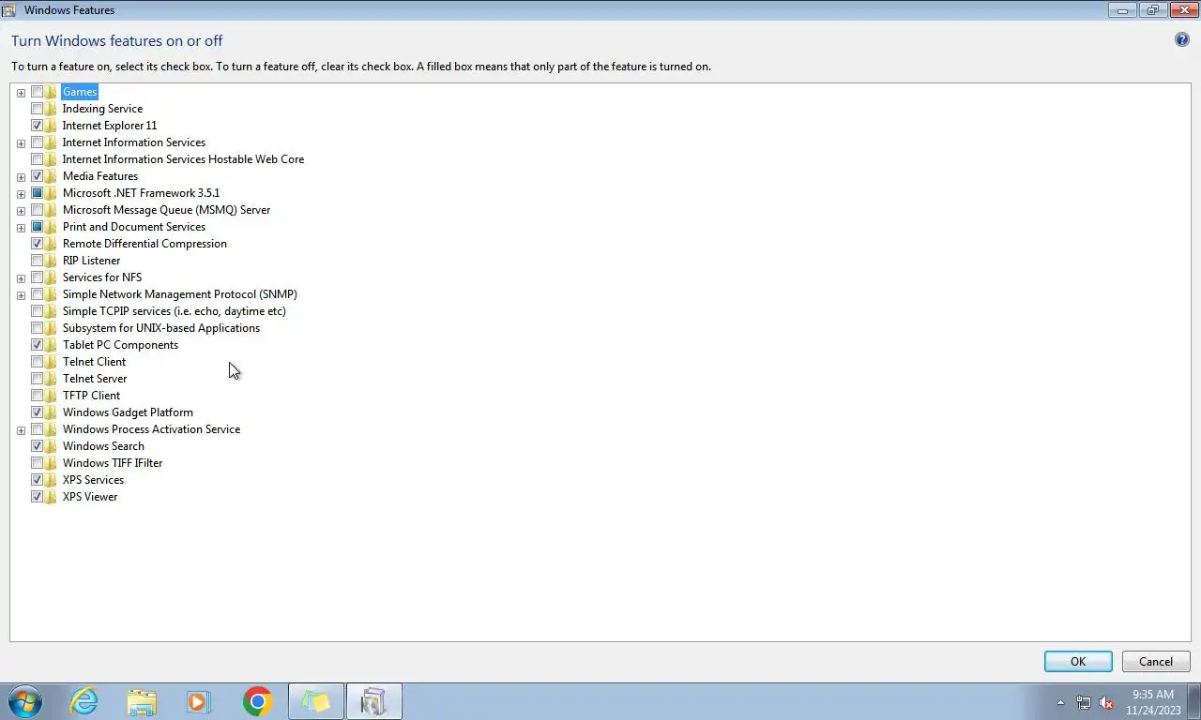
Task: Open the help icon for Windows Features
Action: coord(1182,40)
